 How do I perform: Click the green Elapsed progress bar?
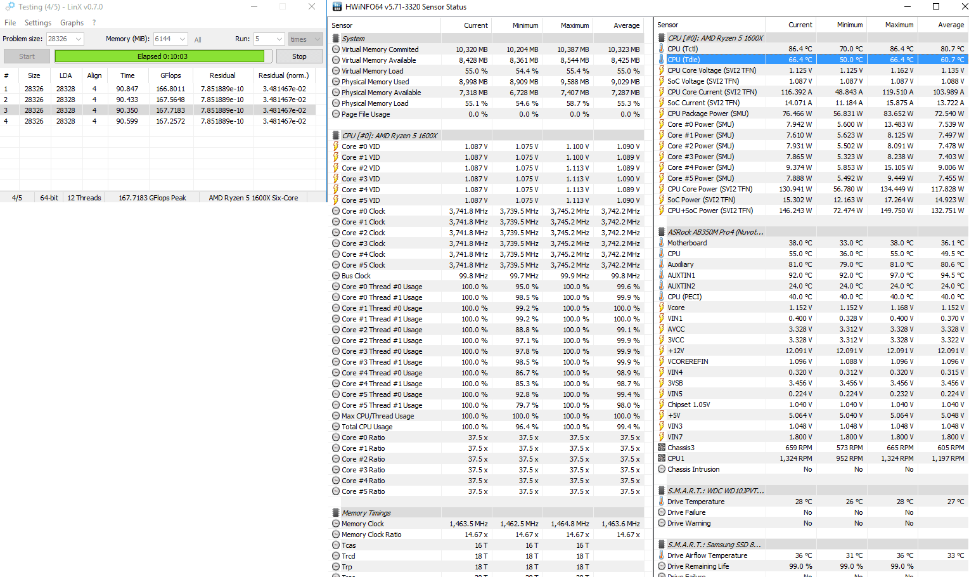click(163, 56)
